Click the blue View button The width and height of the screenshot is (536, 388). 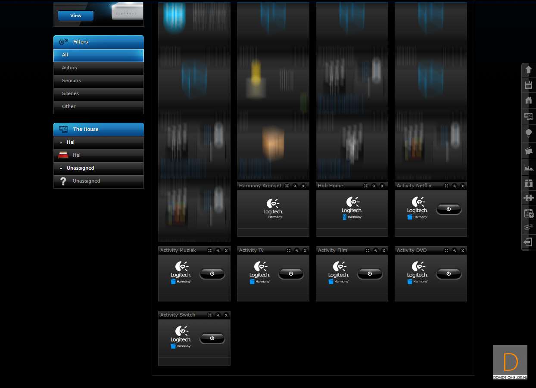(x=76, y=16)
